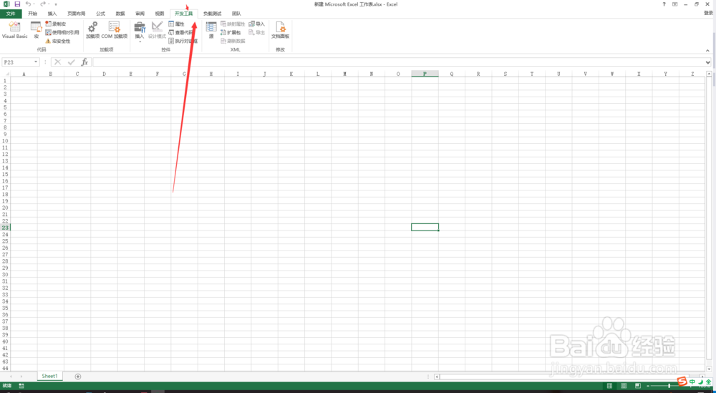The width and height of the screenshot is (716, 393).
Task: Click 登录 sign in
Action: tap(708, 13)
